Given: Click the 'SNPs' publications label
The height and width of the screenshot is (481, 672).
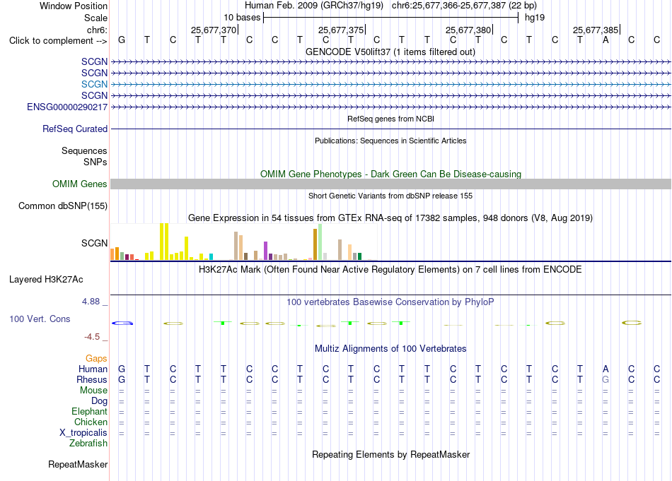Looking at the screenshot, I should click(x=95, y=162).
